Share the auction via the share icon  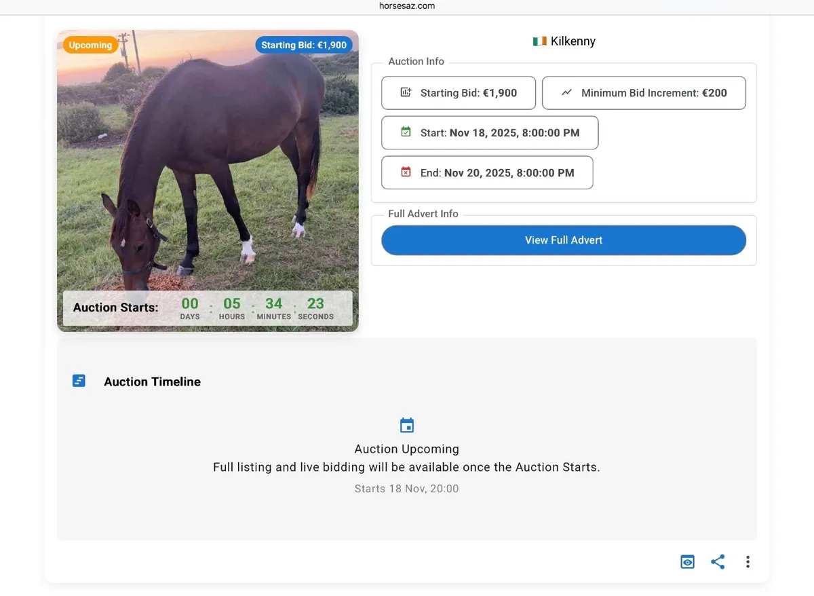point(718,561)
